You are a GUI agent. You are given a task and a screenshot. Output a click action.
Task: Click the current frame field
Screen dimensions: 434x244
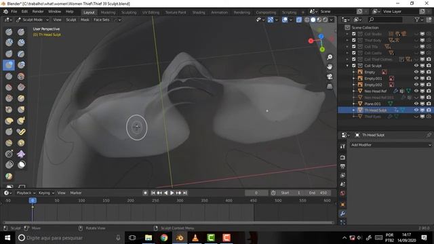click(256, 192)
